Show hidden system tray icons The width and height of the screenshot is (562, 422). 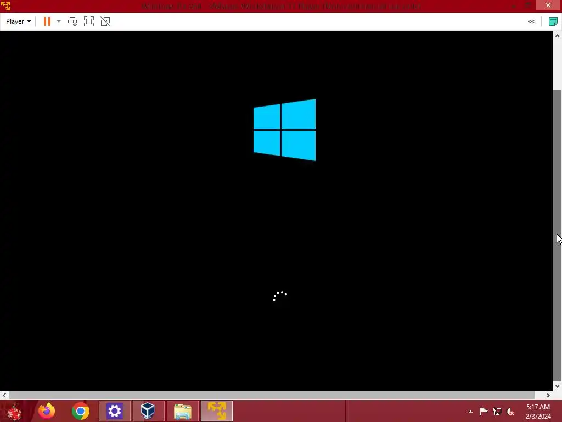click(x=470, y=412)
